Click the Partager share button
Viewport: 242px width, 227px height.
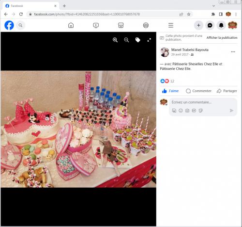pos(227,91)
